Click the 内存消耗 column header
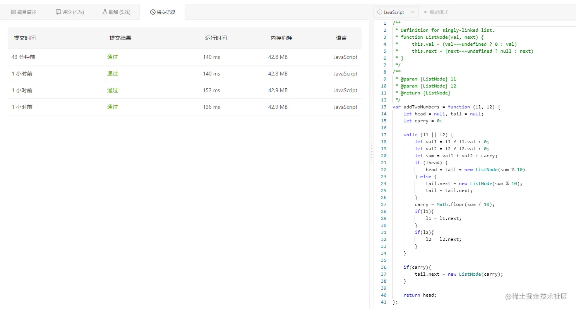576x309 pixels. [281, 38]
